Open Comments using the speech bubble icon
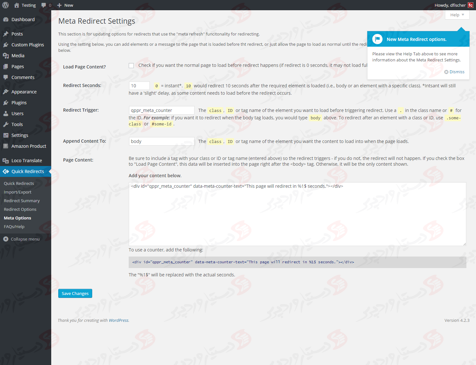Image resolution: width=476 pixels, height=365 pixels. 6,77
